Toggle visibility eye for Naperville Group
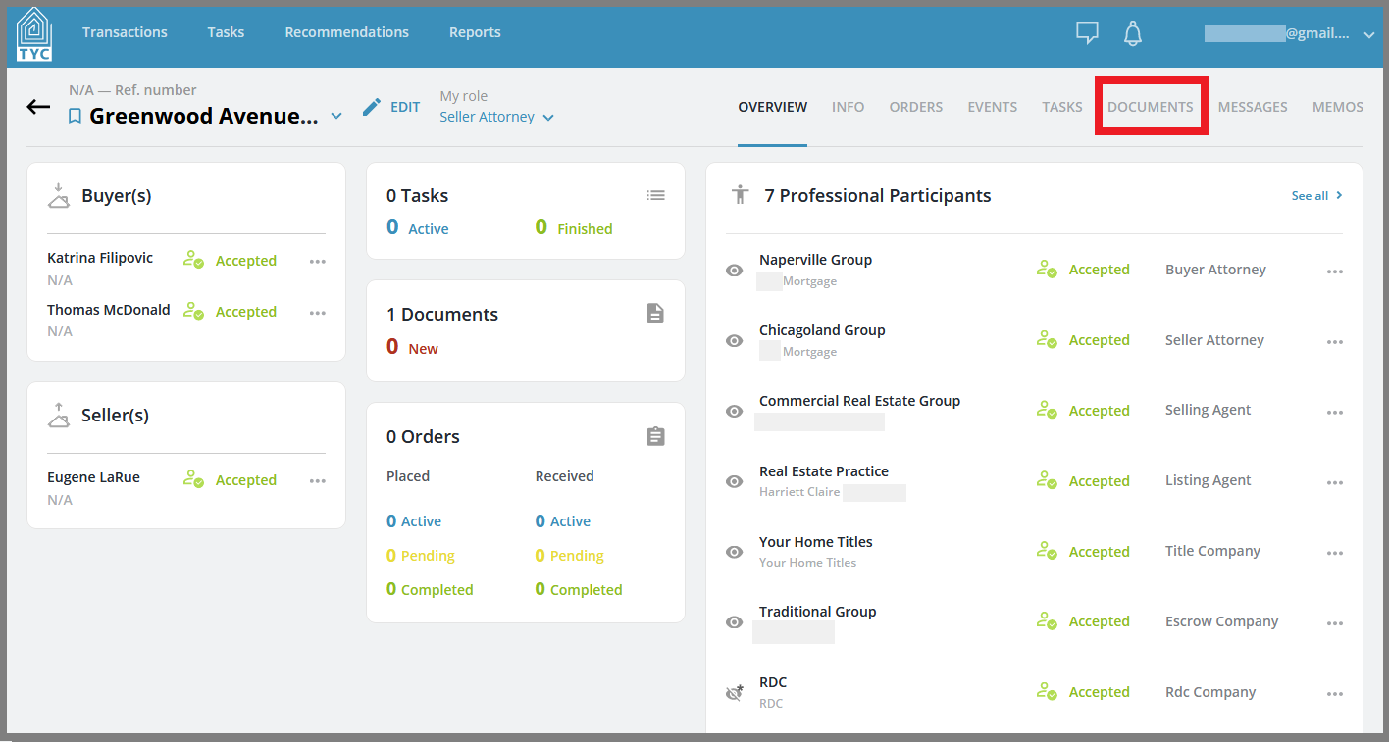The image size is (1389, 742). pos(734,271)
